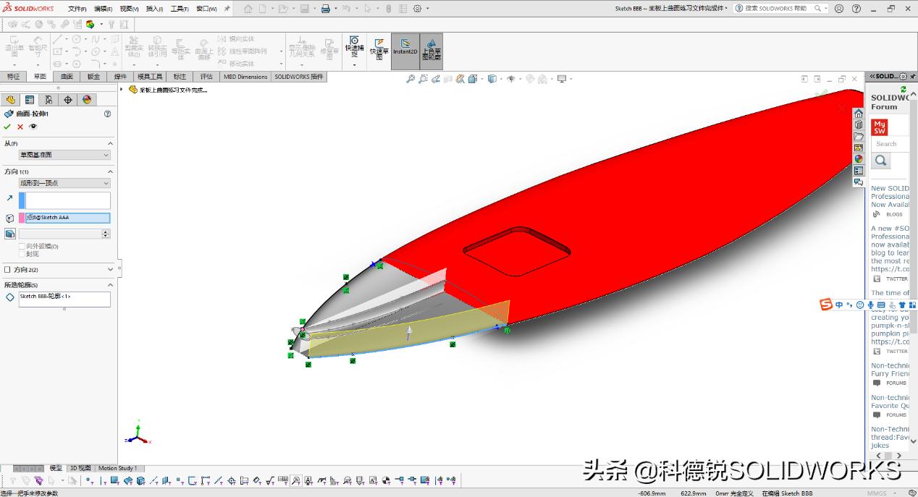Screen dimensions: 918x497
Task: Open the 插入(I) menu
Action: click(154, 9)
